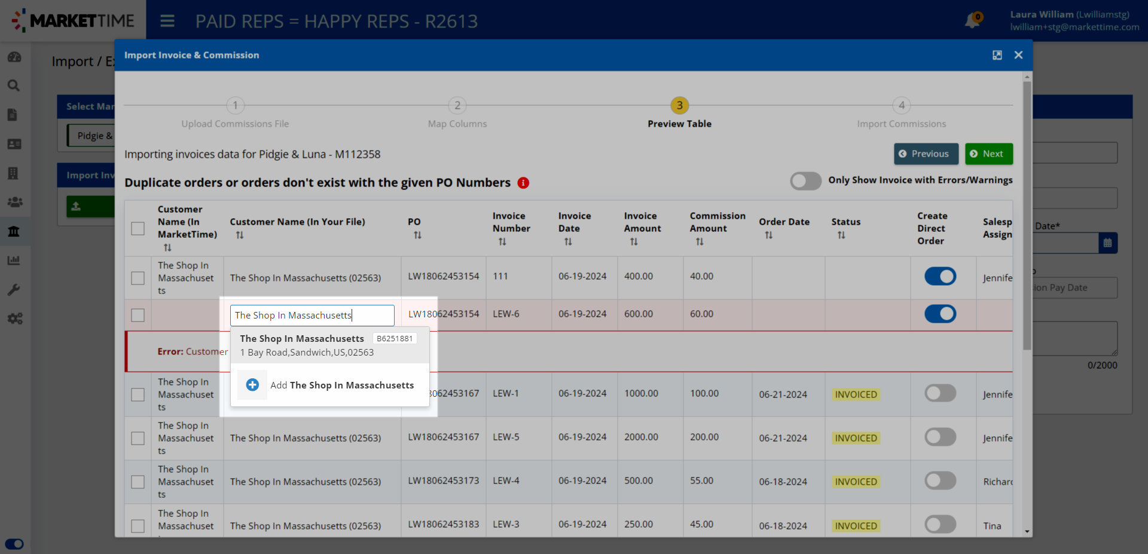Enable Create Direct Order for invoice LEW-1

click(x=940, y=393)
